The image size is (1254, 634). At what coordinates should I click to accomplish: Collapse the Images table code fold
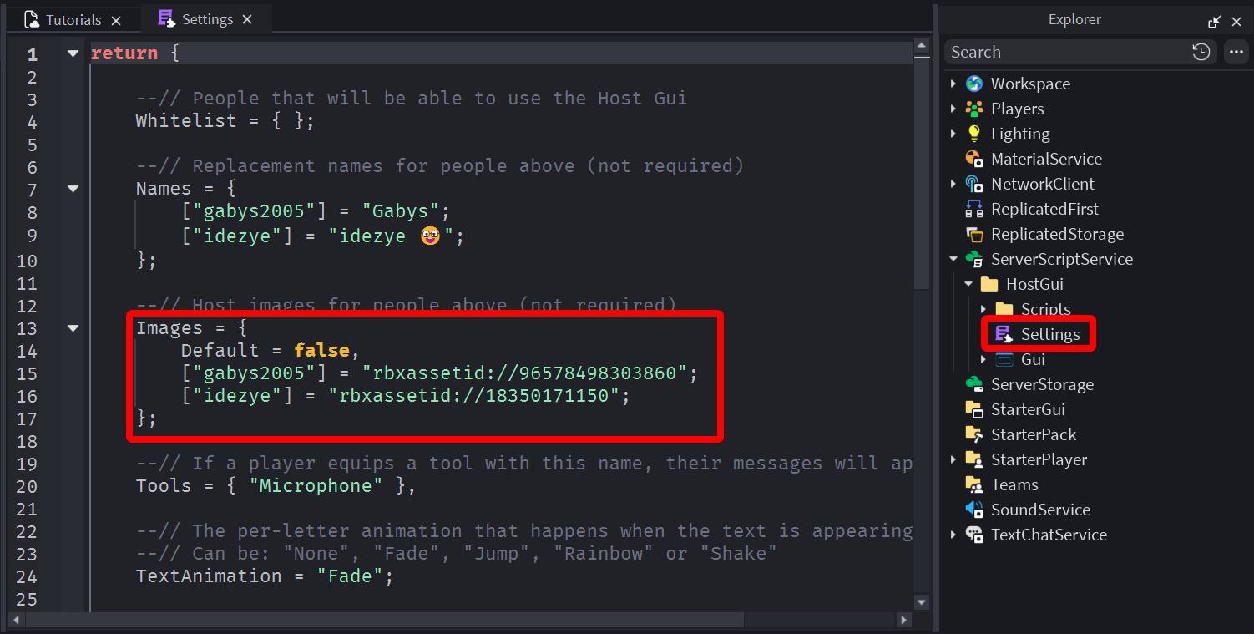pyautogui.click(x=73, y=328)
